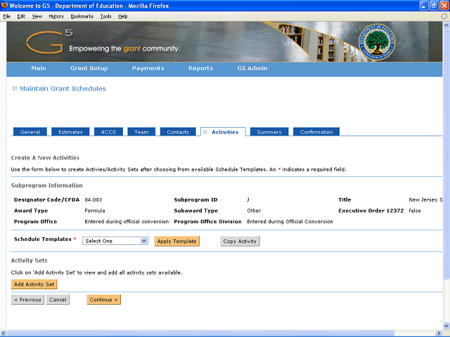The image size is (450, 337).
Task: Click the G5 logo in banner
Action: pyautogui.click(x=49, y=41)
